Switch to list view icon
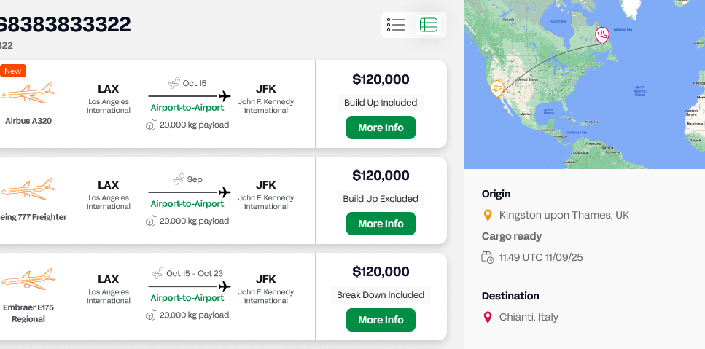The image size is (705, 349). coord(396,25)
